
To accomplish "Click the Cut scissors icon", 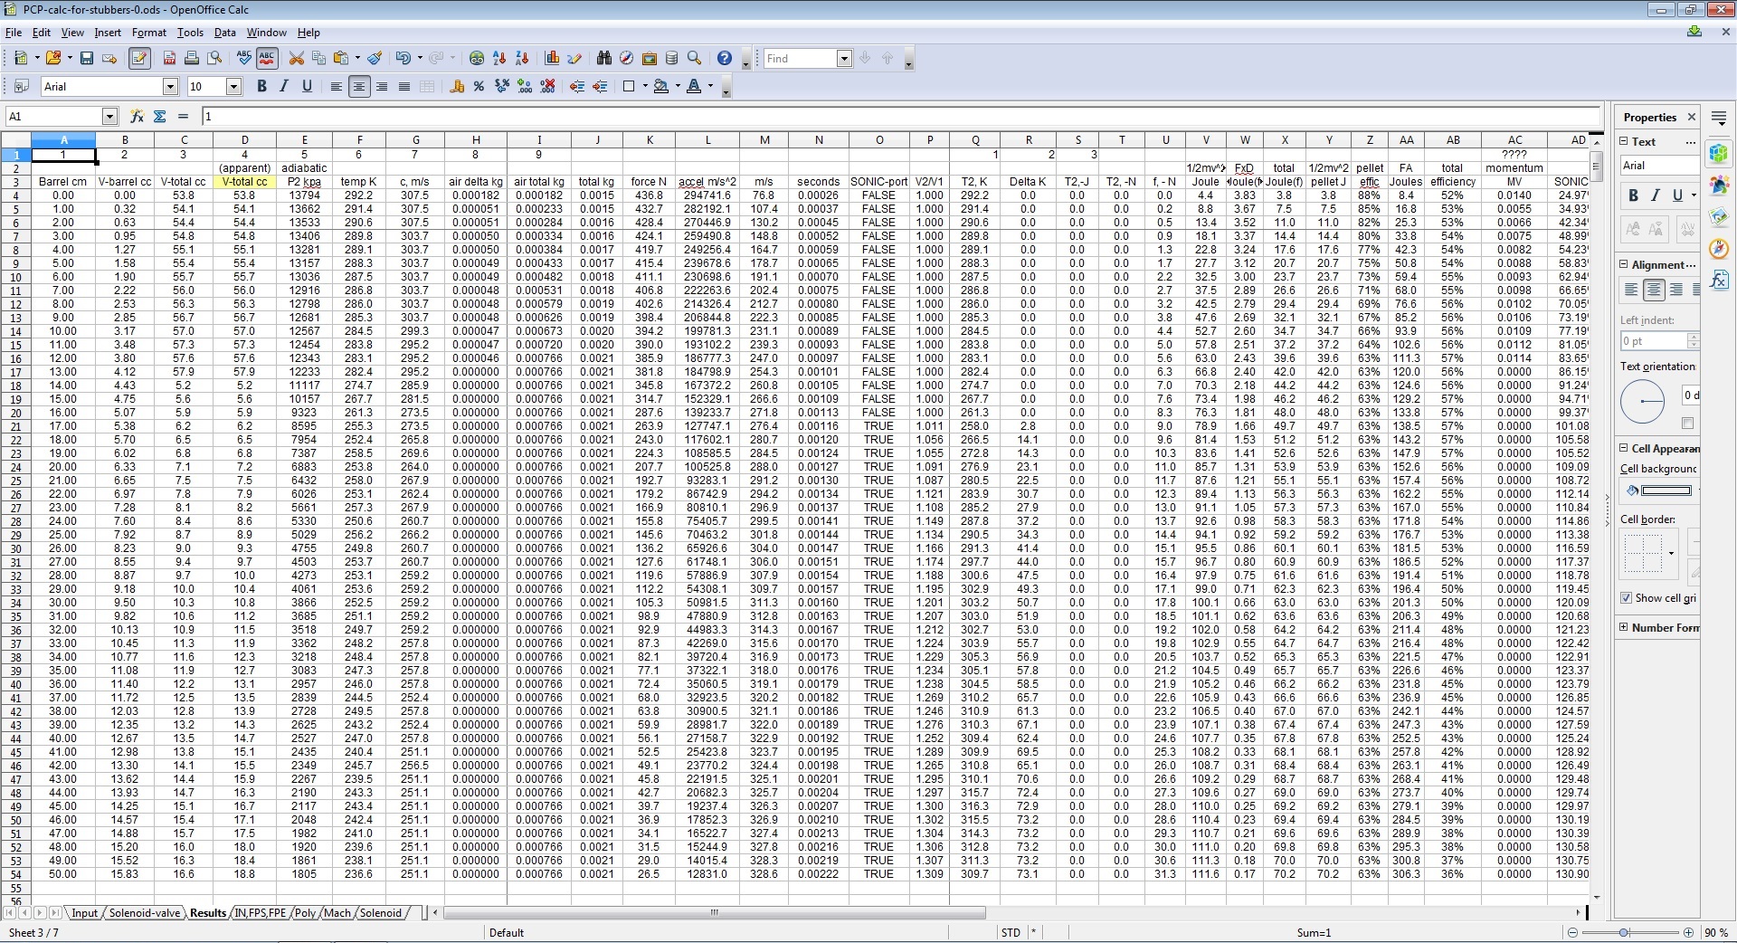I will pyautogui.click(x=296, y=59).
